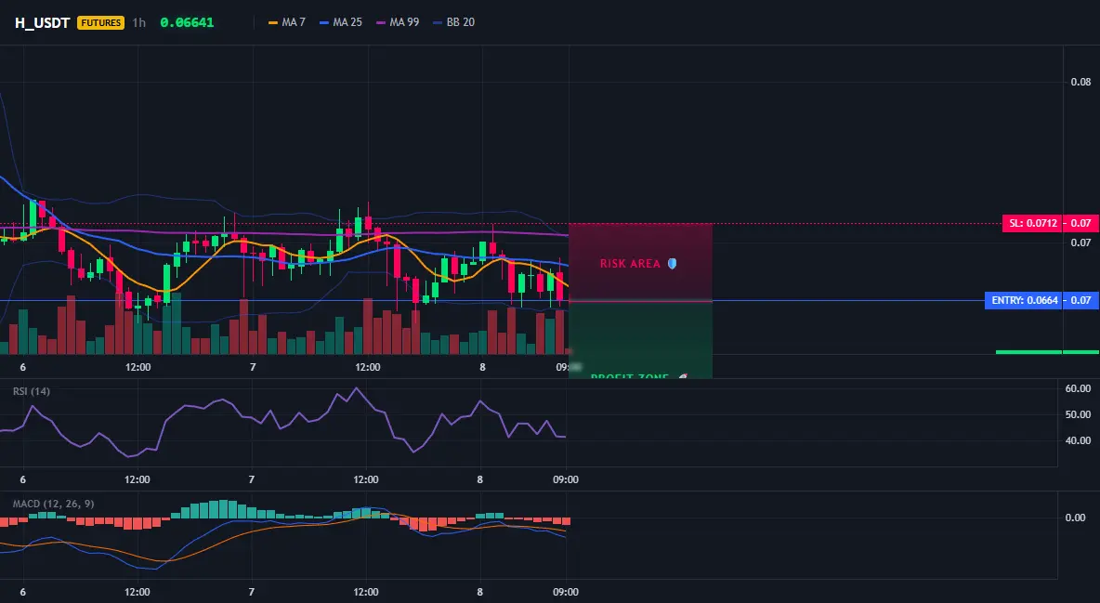
Task: Select the 1h timeframe label
Action: point(139,22)
